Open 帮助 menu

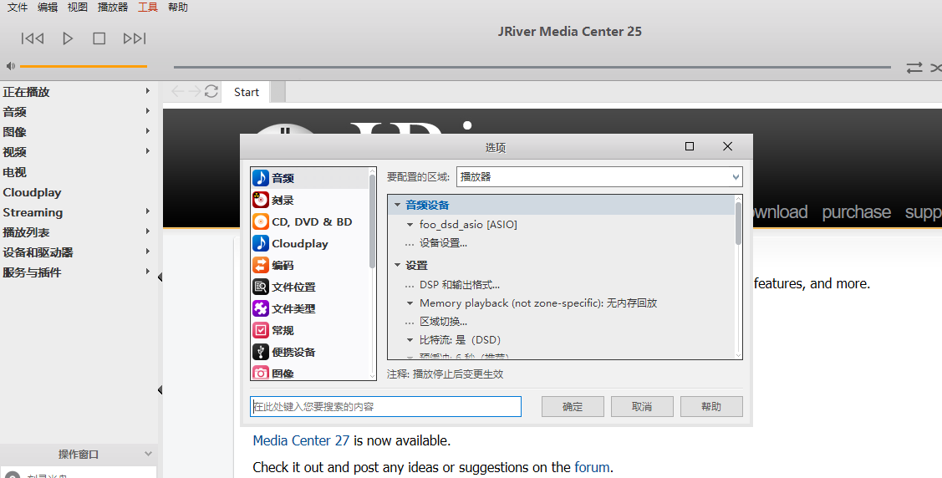click(178, 8)
